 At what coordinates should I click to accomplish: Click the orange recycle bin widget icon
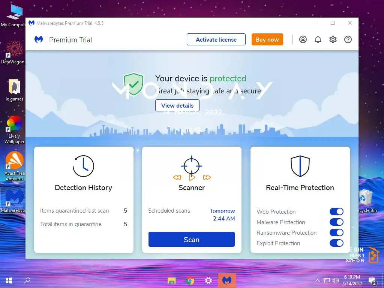[374, 255]
